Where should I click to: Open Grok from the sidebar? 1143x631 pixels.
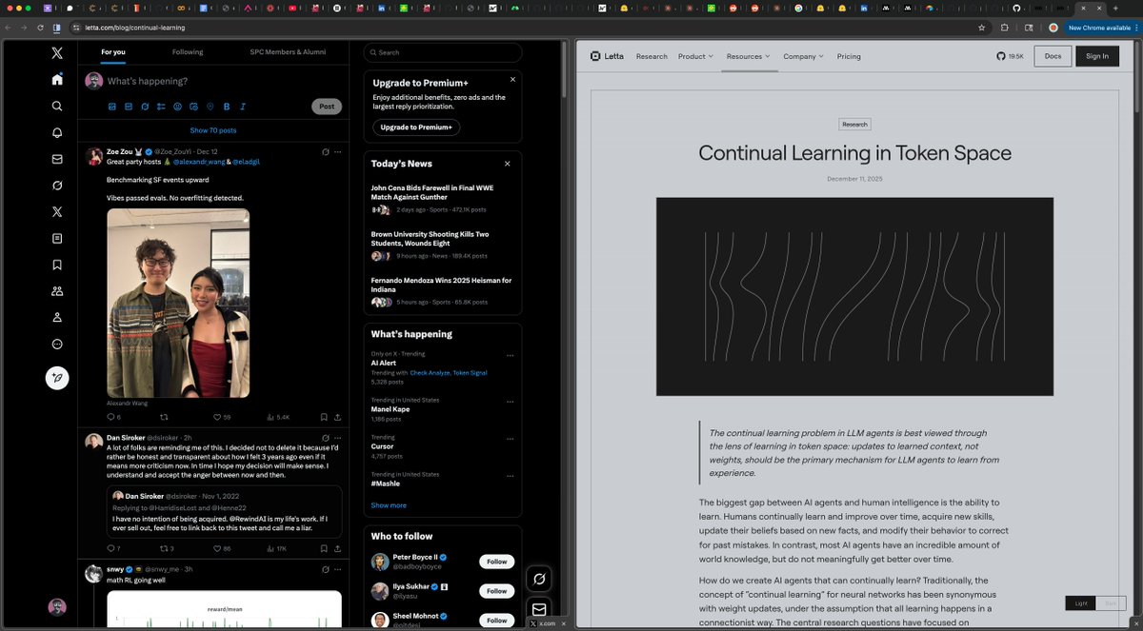(x=57, y=186)
